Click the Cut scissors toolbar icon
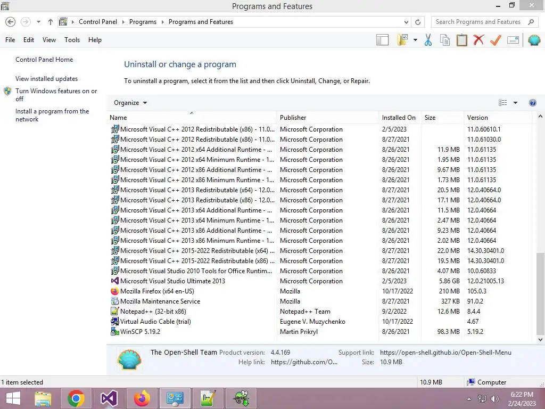 (x=428, y=40)
